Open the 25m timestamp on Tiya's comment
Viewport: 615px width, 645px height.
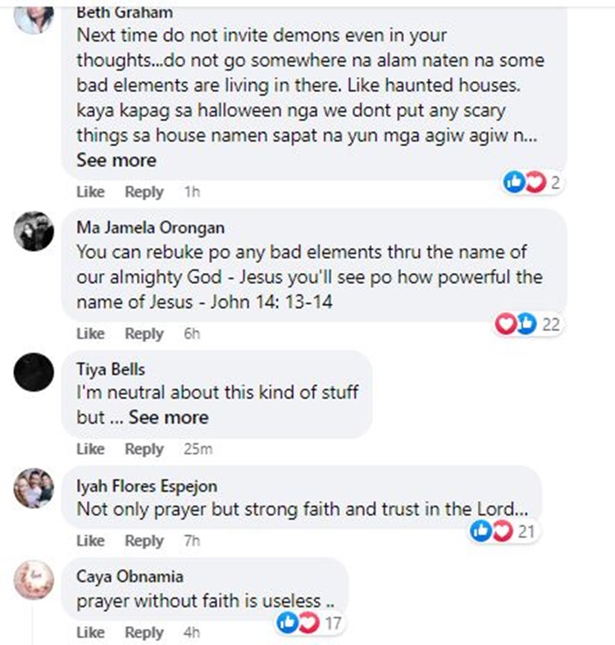click(x=198, y=449)
